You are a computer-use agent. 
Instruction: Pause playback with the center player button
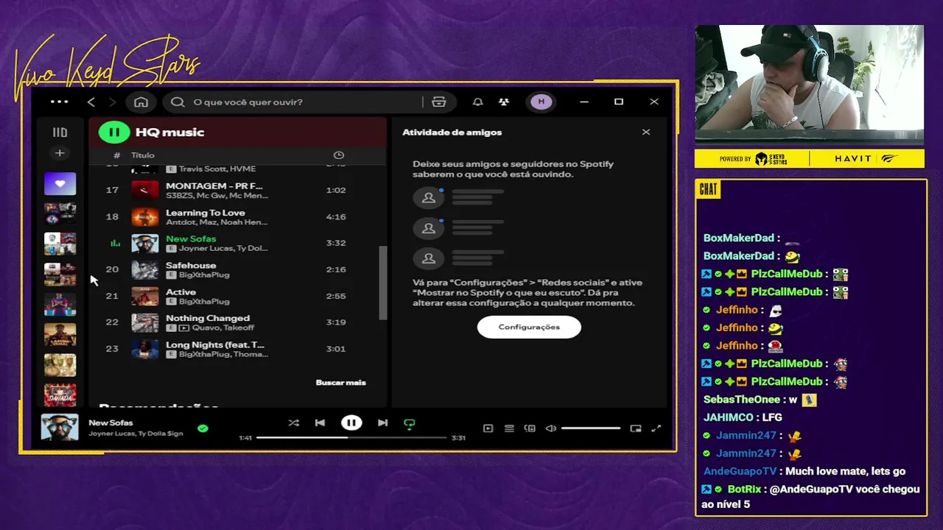351,423
